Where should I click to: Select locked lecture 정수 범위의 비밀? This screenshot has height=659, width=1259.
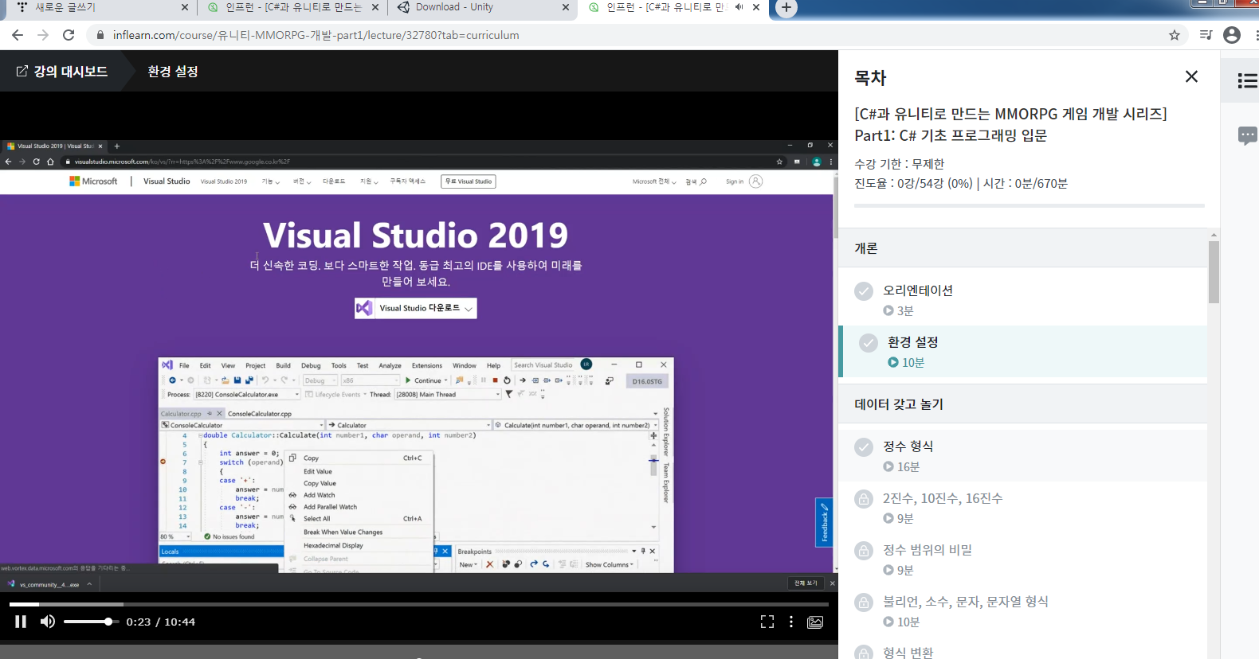pos(1022,559)
